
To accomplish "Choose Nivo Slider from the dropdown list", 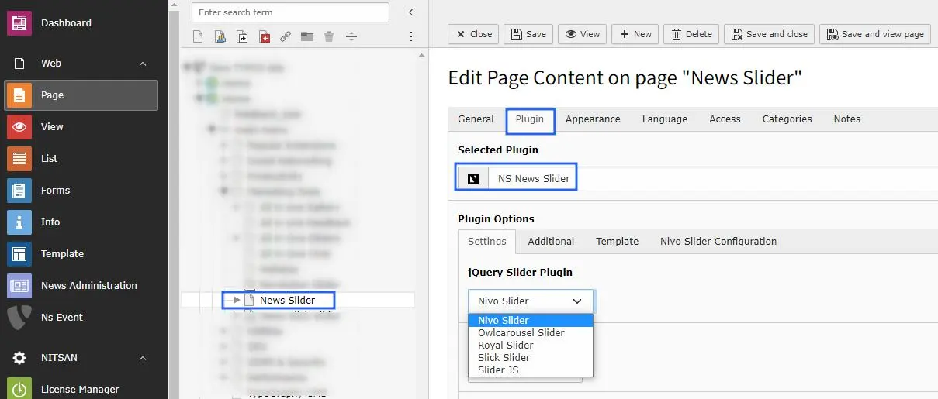I will click(531, 321).
